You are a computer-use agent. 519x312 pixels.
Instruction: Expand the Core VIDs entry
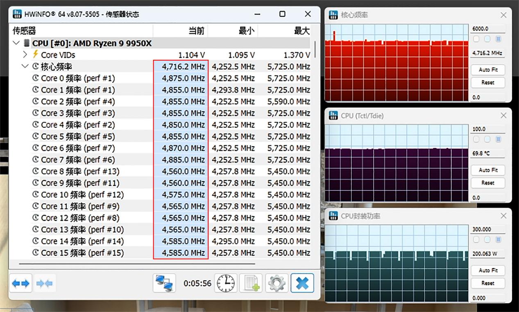coord(25,54)
